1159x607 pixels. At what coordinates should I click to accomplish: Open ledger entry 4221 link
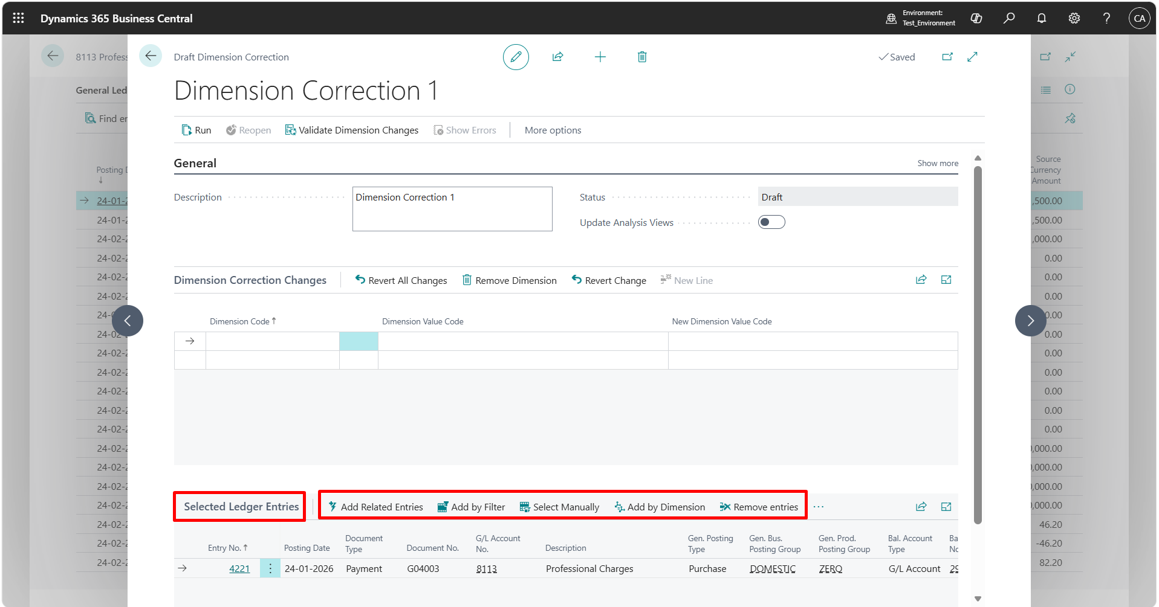(239, 568)
